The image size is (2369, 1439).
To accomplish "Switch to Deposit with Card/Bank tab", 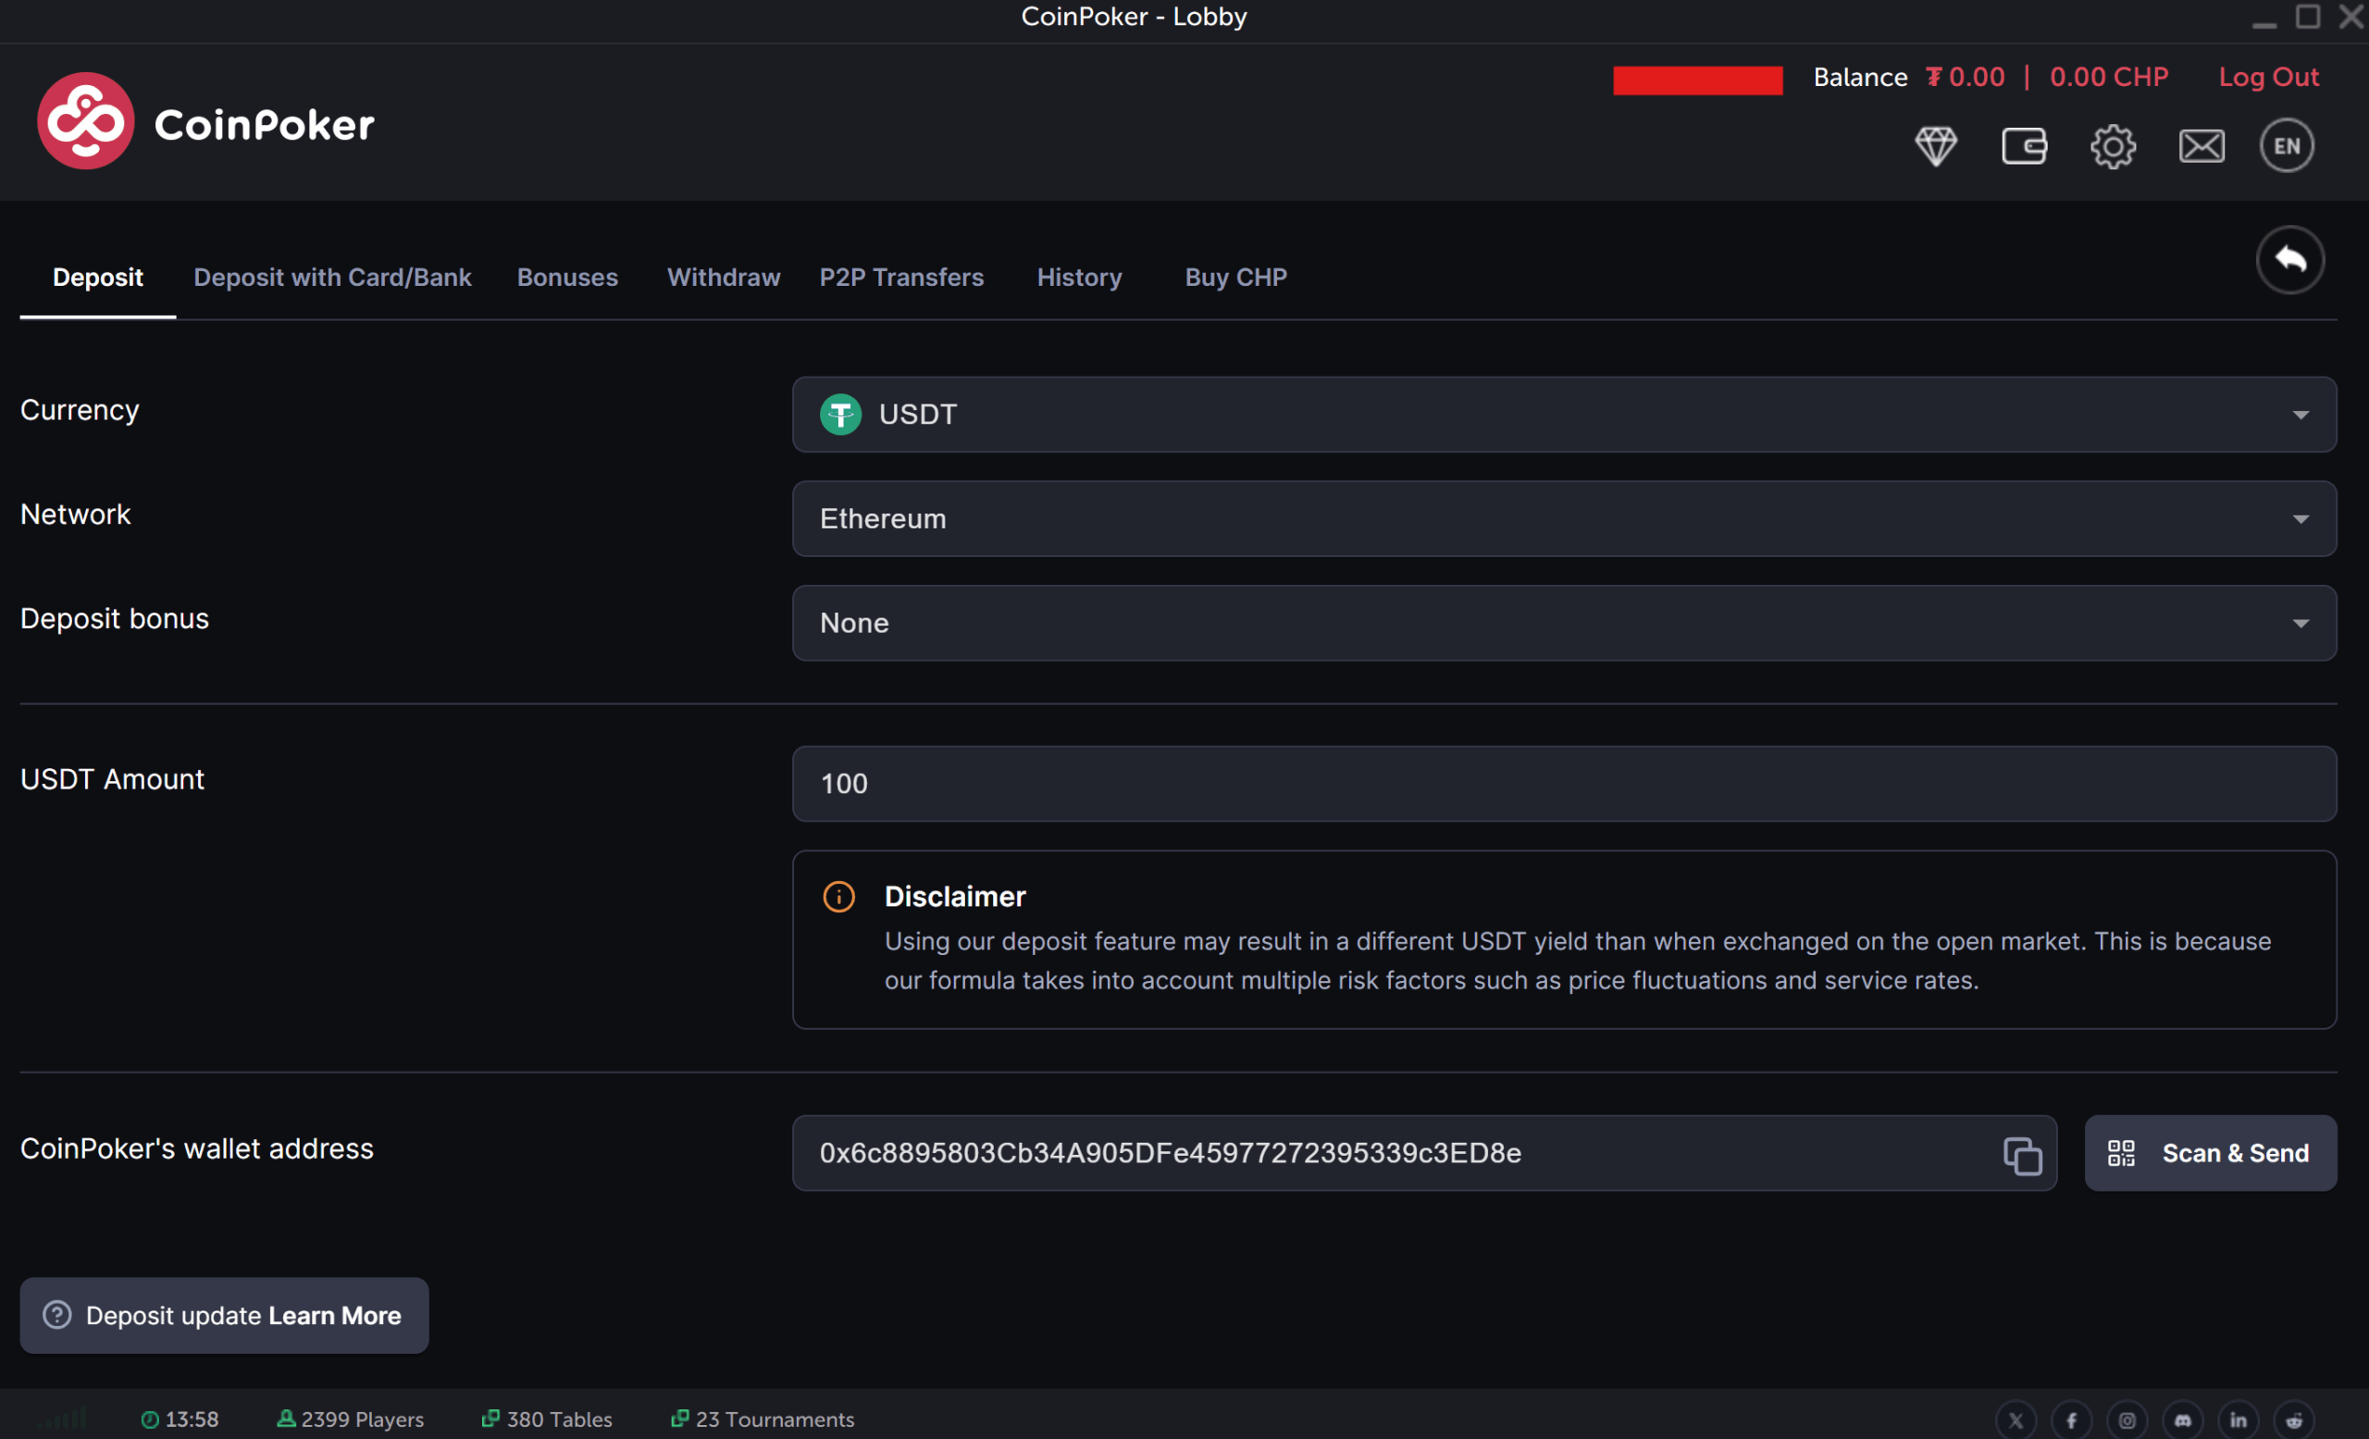I will [x=332, y=278].
